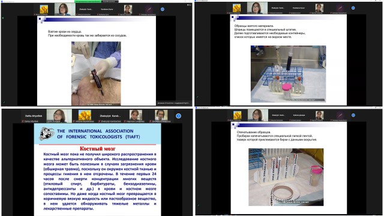
Task: Click green screen-sharing indicator bar at top
Action: point(88,1)
